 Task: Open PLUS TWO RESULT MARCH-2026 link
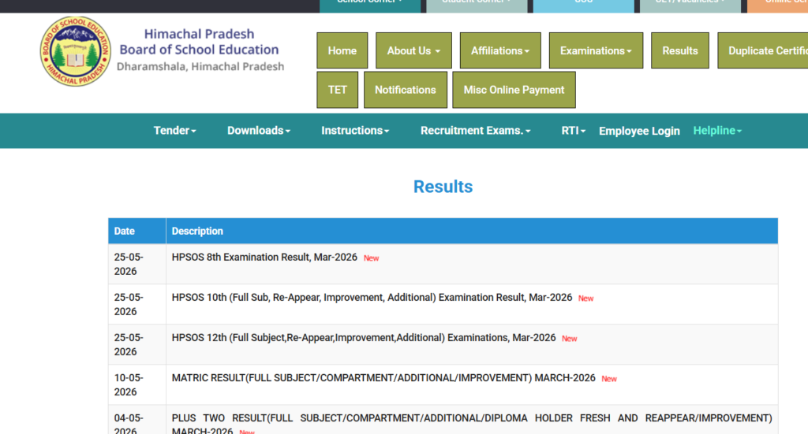(x=472, y=424)
